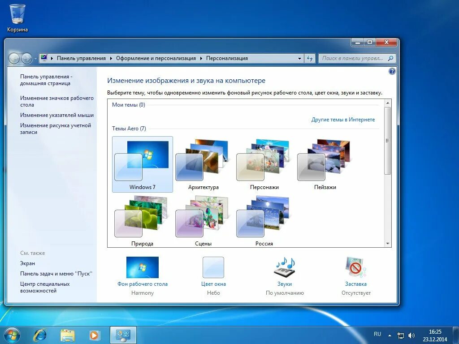Click the Мои темы (0) group header

point(129,105)
